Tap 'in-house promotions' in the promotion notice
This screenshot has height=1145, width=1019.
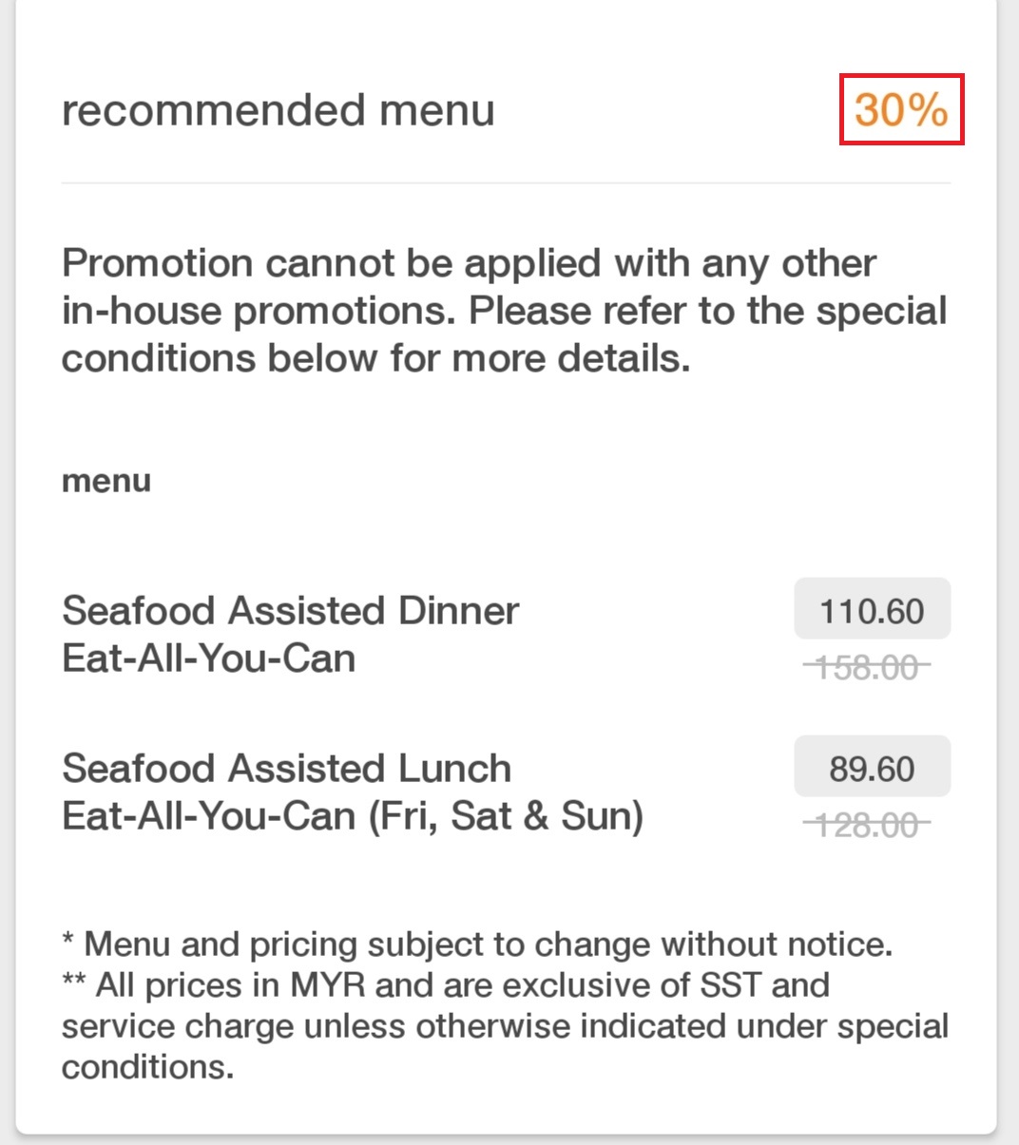(259, 311)
